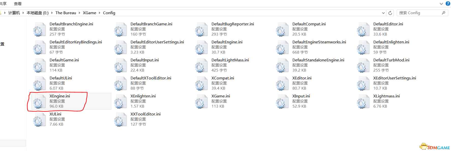Select the XUI.ini file name
This screenshot has width=451, height=151.
click(55, 114)
